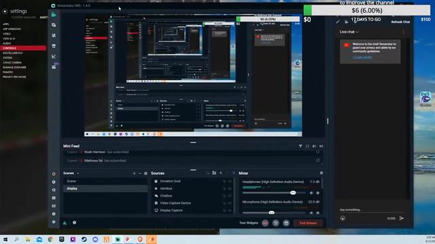Replay the second subscriber alert in Mini Feed
This screenshot has height=244, width=435.
pyautogui.click(x=317, y=161)
